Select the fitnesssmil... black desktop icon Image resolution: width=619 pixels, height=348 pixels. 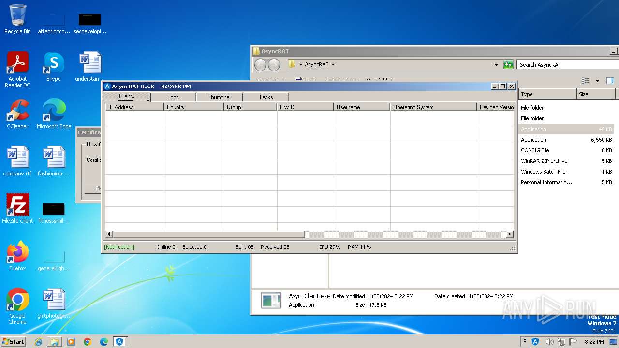(x=54, y=213)
